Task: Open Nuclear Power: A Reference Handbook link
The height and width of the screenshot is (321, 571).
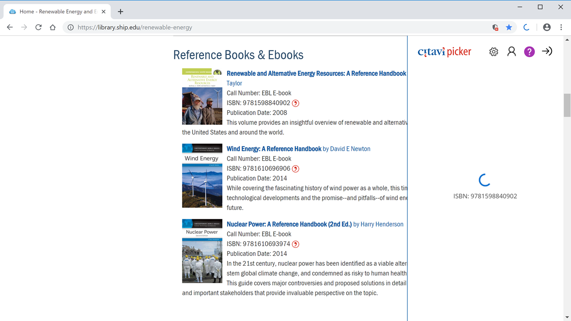Action: click(x=289, y=224)
